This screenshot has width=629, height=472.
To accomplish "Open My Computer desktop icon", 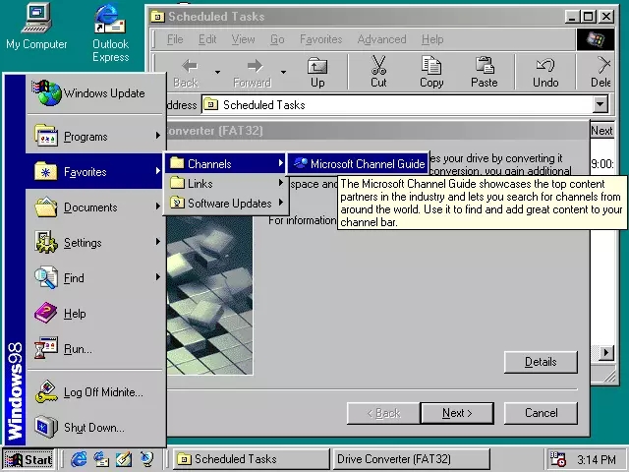I will coord(36,27).
